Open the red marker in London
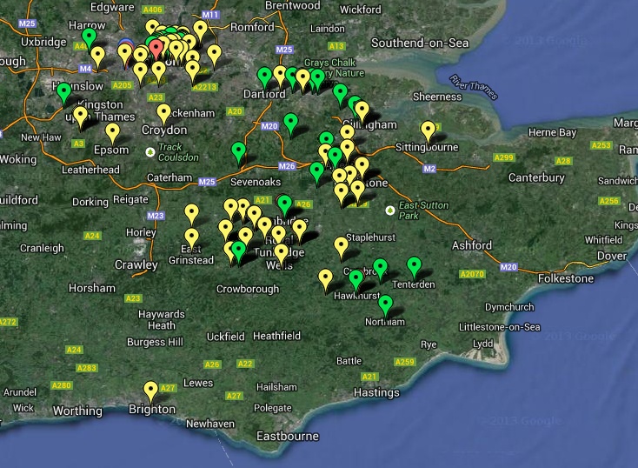This screenshot has height=468, width=638. coord(156,48)
